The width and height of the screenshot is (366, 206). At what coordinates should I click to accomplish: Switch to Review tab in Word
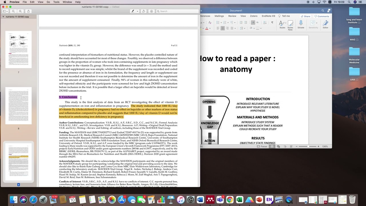(x=232, y=16)
